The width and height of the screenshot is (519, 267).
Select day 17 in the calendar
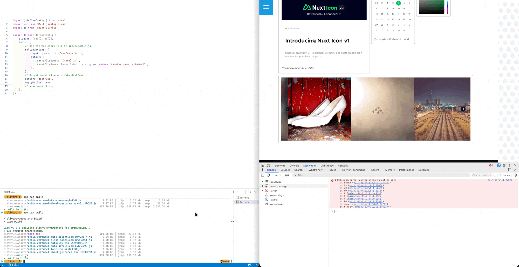click(398, 14)
